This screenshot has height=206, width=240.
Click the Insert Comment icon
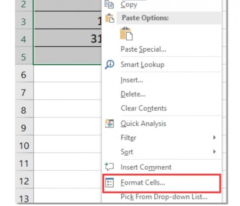tap(109, 167)
